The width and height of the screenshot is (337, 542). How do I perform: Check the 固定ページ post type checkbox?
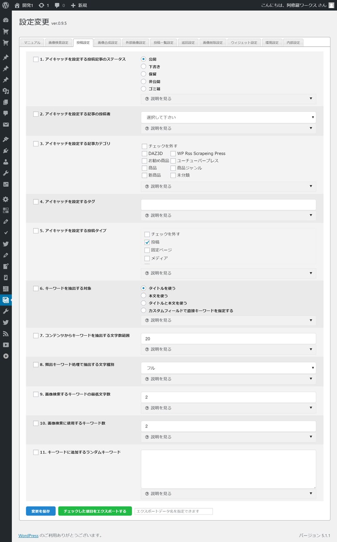(x=147, y=250)
